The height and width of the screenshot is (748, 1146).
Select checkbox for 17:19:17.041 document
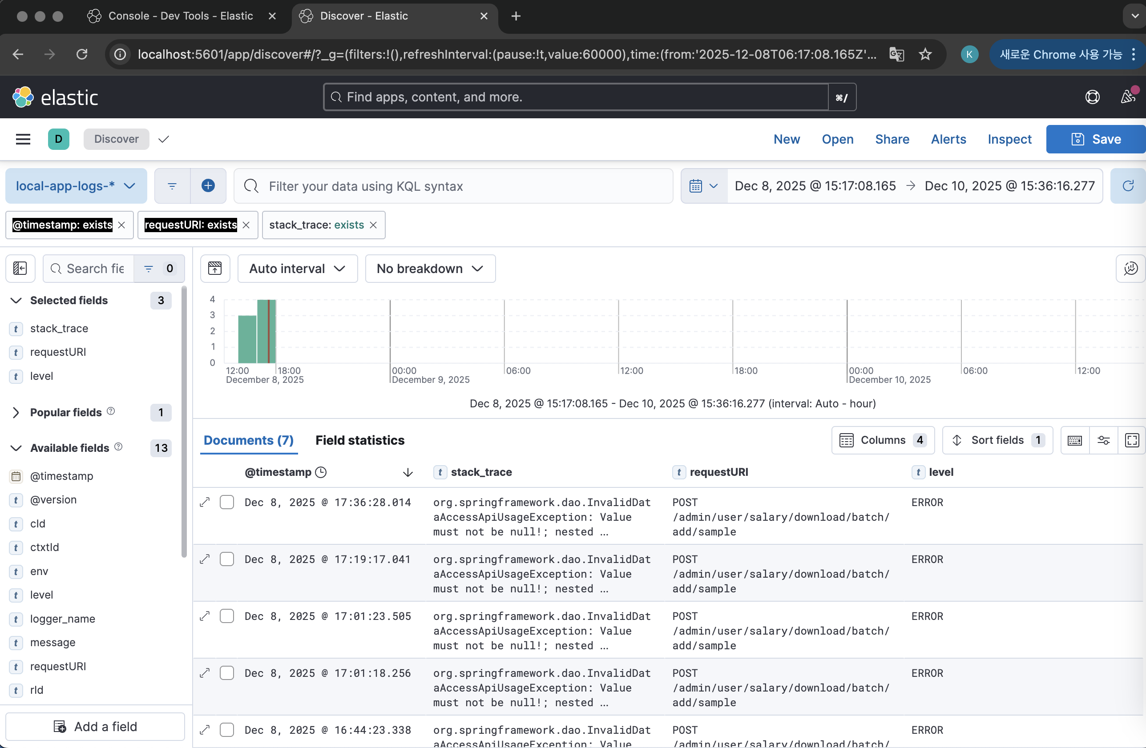tap(227, 559)
